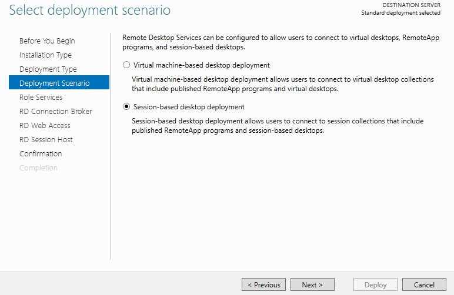Select Session-based desktop deployment radio button
Image resolution: width=454 pixels, height=295 pixels.
pos(126,106)
